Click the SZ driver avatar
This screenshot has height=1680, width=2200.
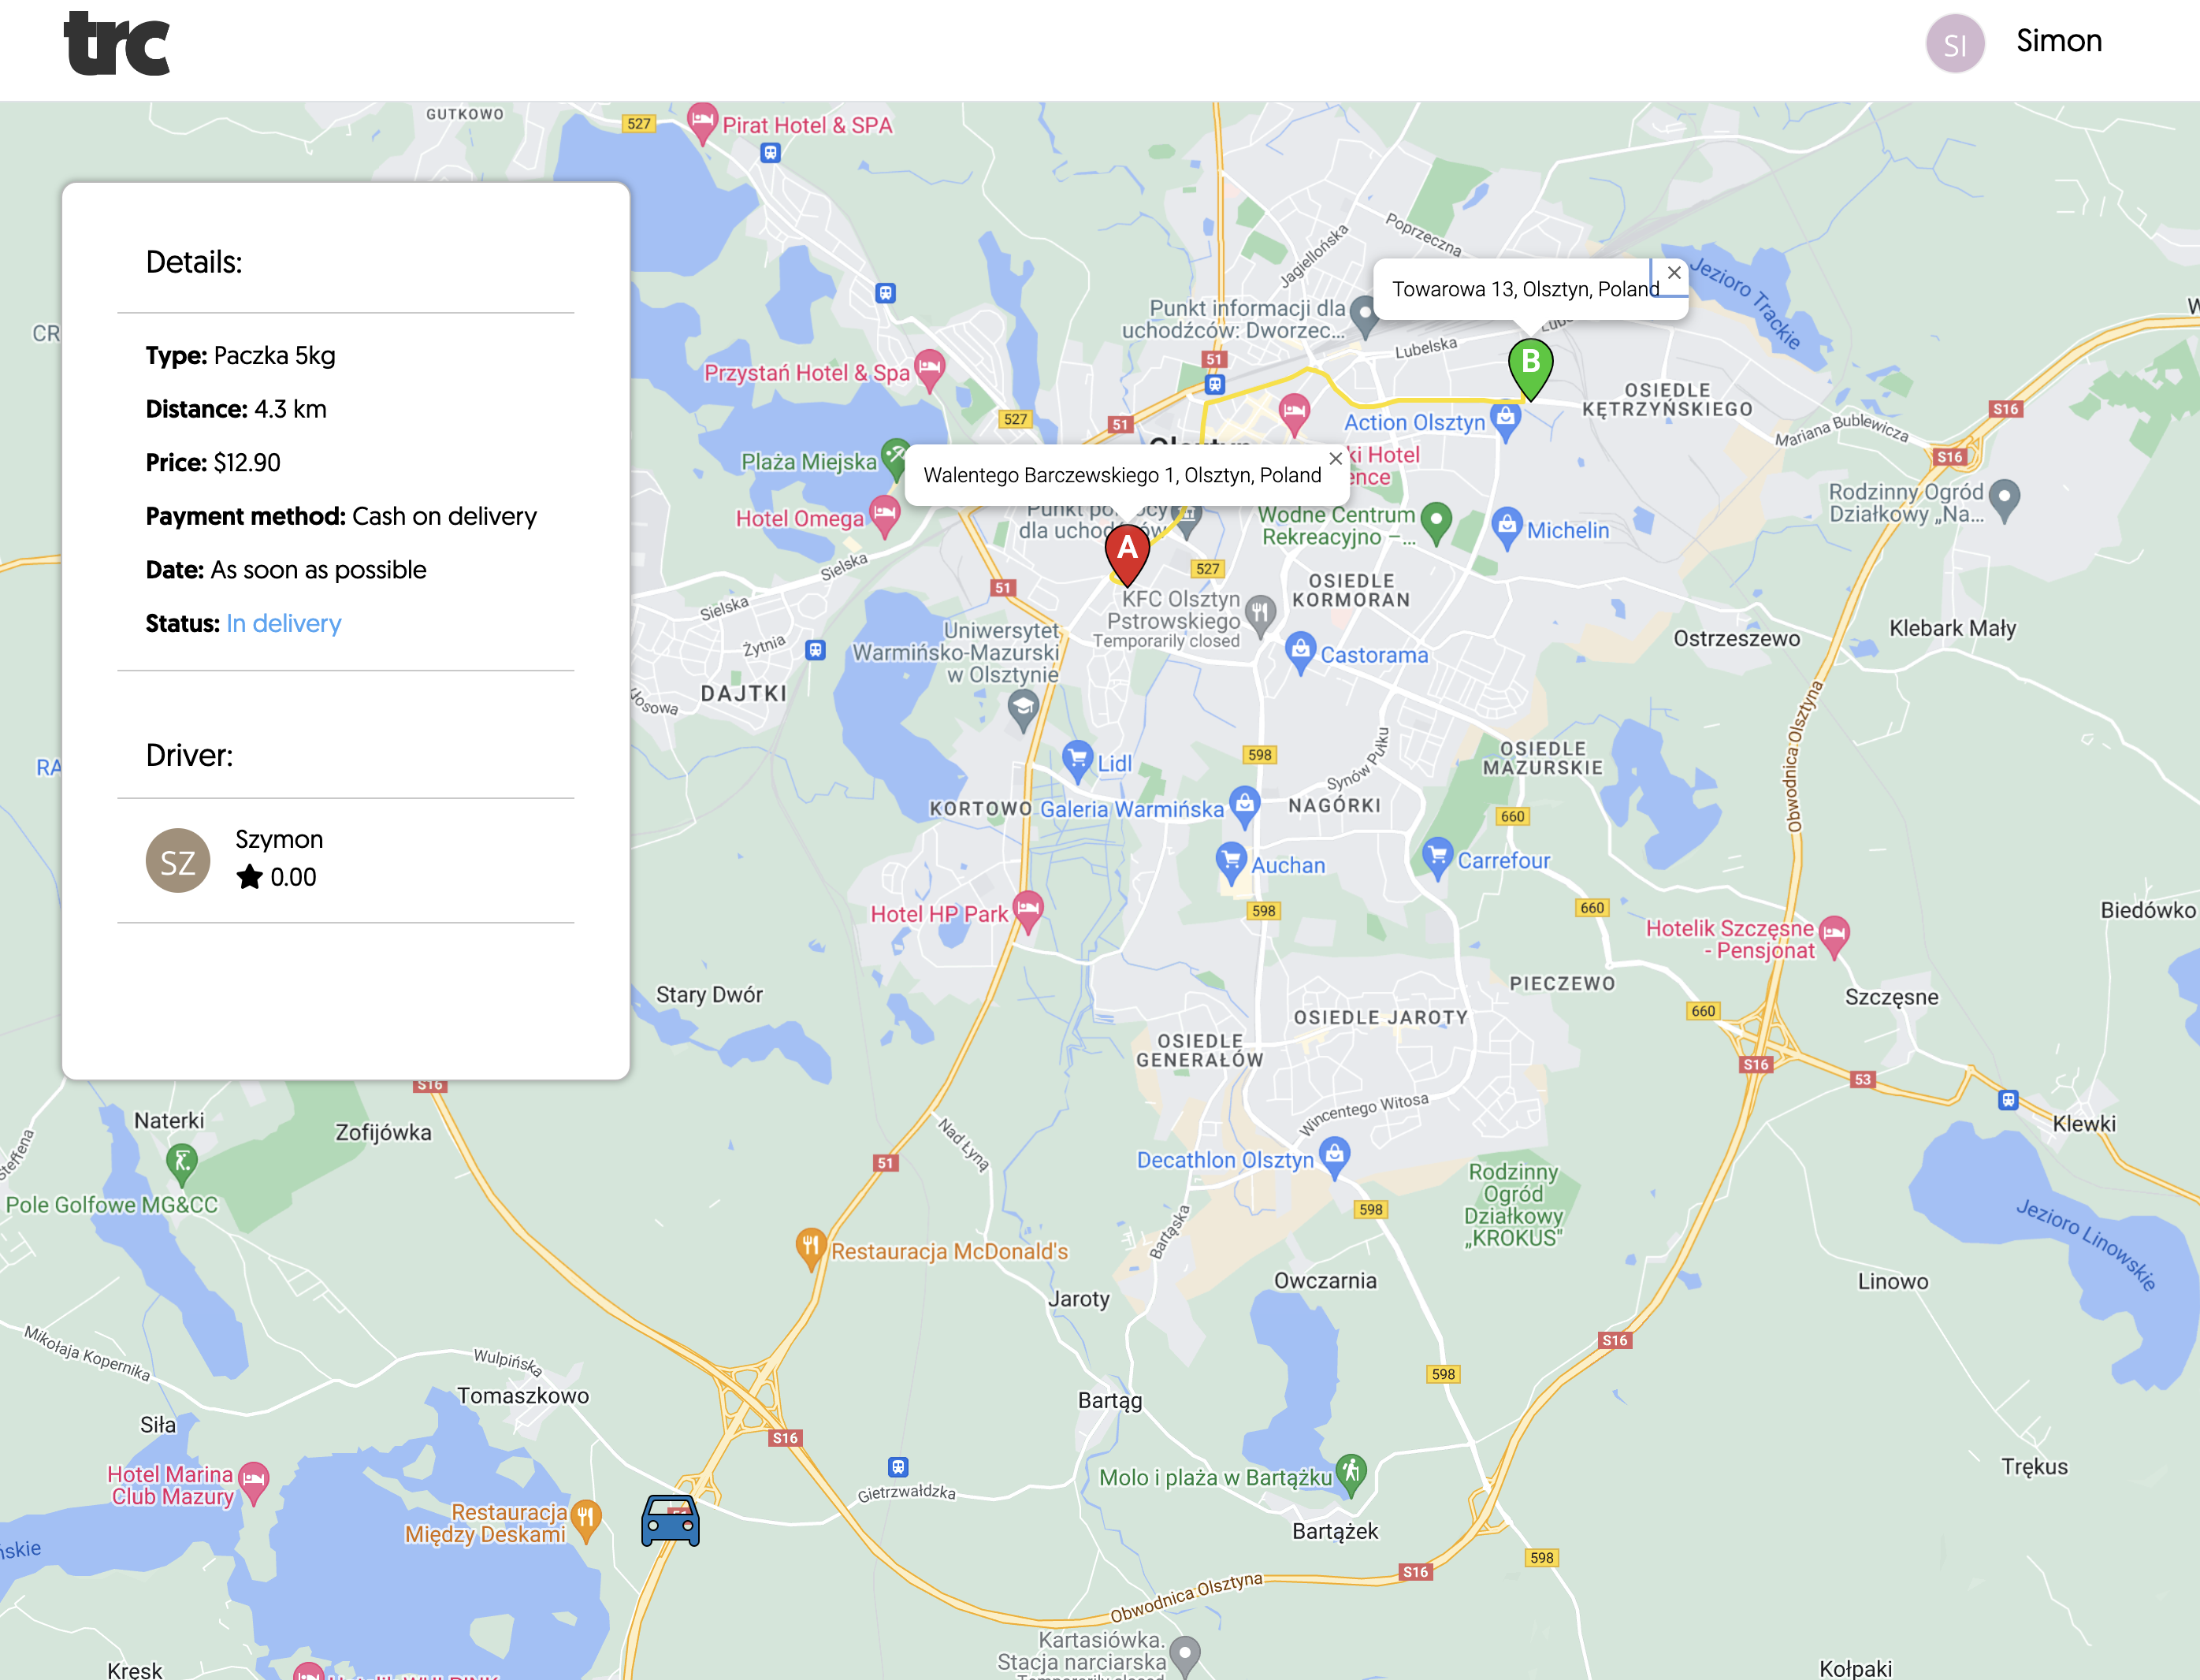coord(178,860)
